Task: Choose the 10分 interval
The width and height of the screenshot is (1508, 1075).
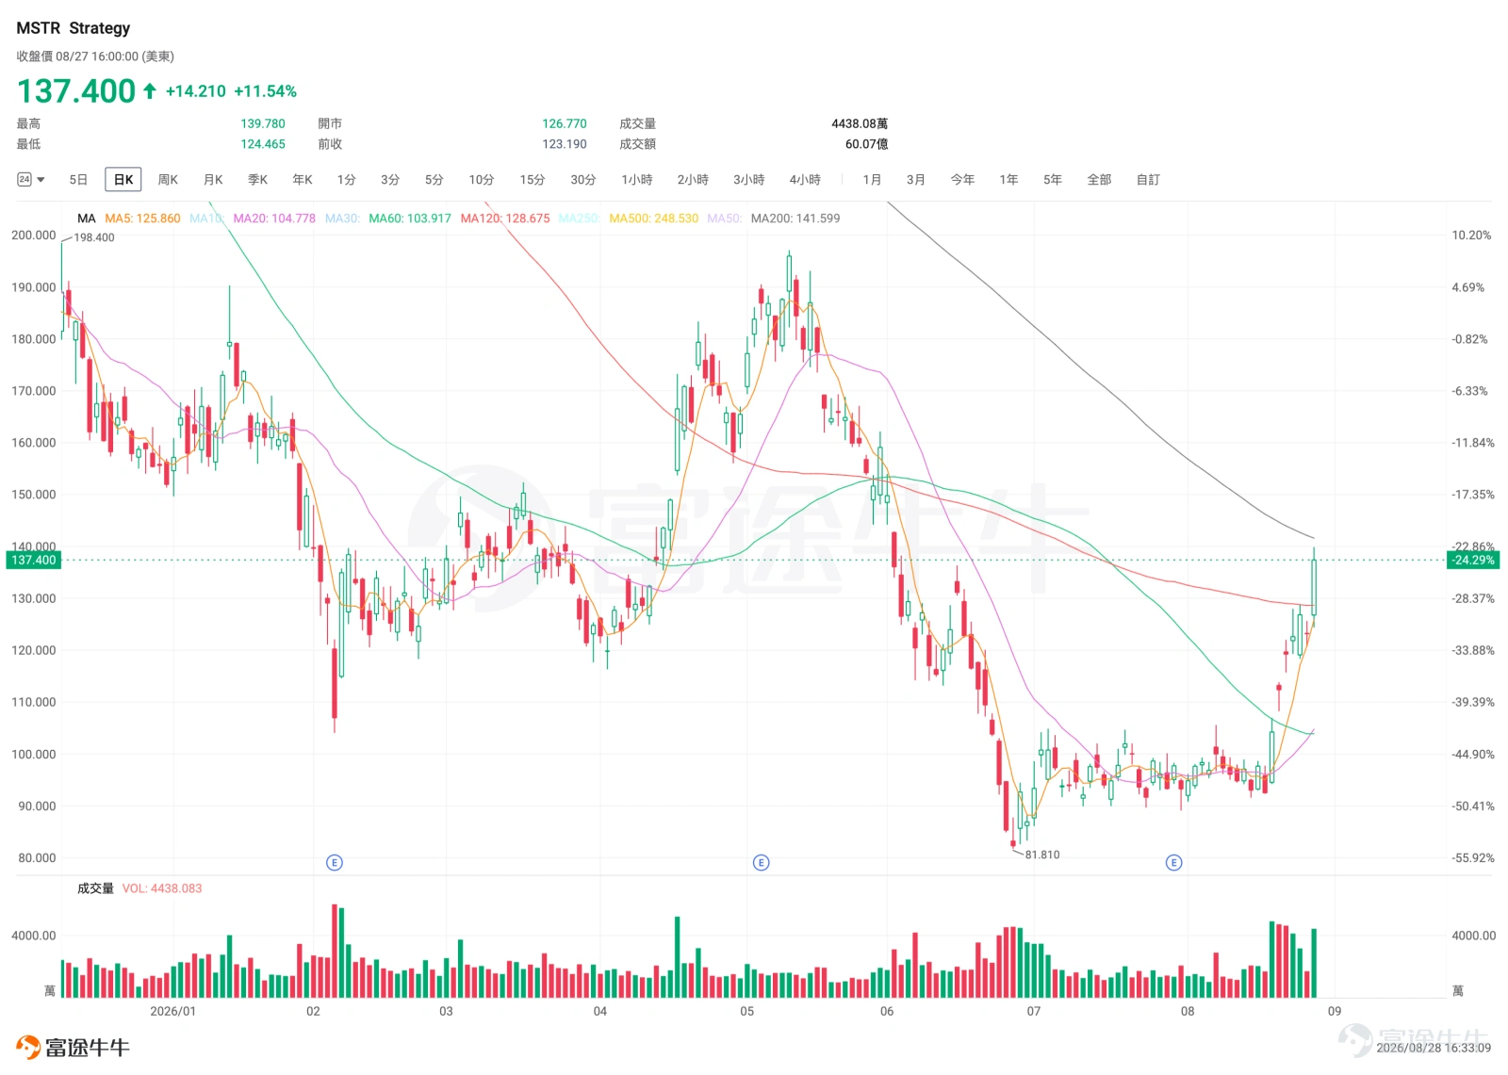Action: click(482, 179)
